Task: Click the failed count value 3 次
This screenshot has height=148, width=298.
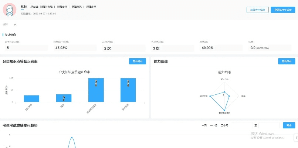Action: coord(156,48)
